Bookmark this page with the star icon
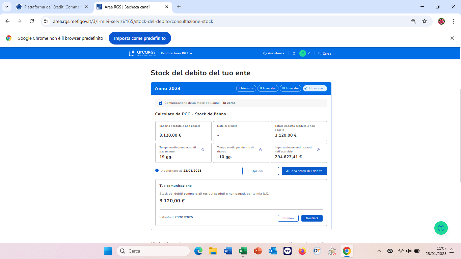The image size is (461, 259). [x=425, y=21]
